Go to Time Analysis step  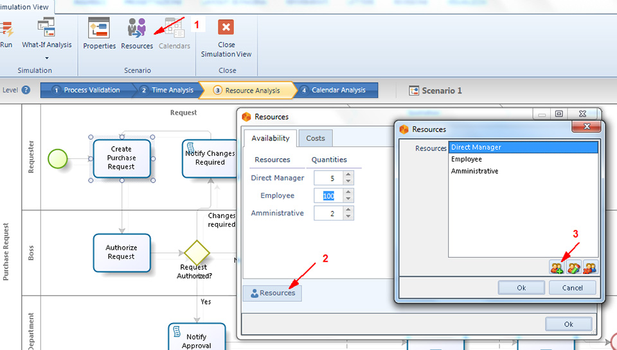(x=168, y=90)
